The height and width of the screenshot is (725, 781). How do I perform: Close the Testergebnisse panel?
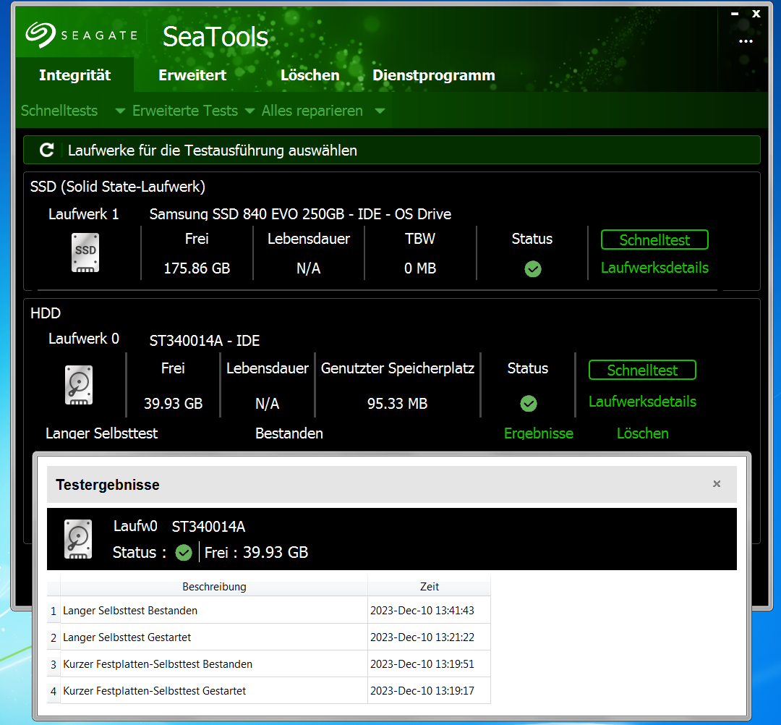tap(716, 484)
